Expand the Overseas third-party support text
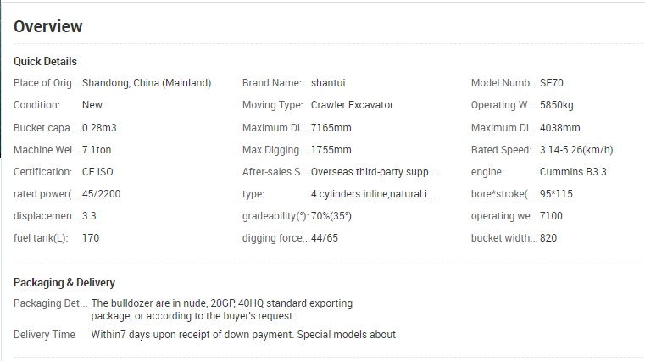This screenshot has width=645, height=361. [x=374, y=172]
